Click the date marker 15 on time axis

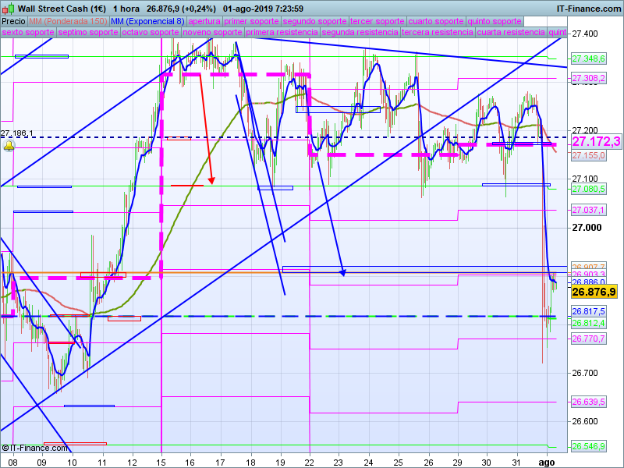pos(161,460)
